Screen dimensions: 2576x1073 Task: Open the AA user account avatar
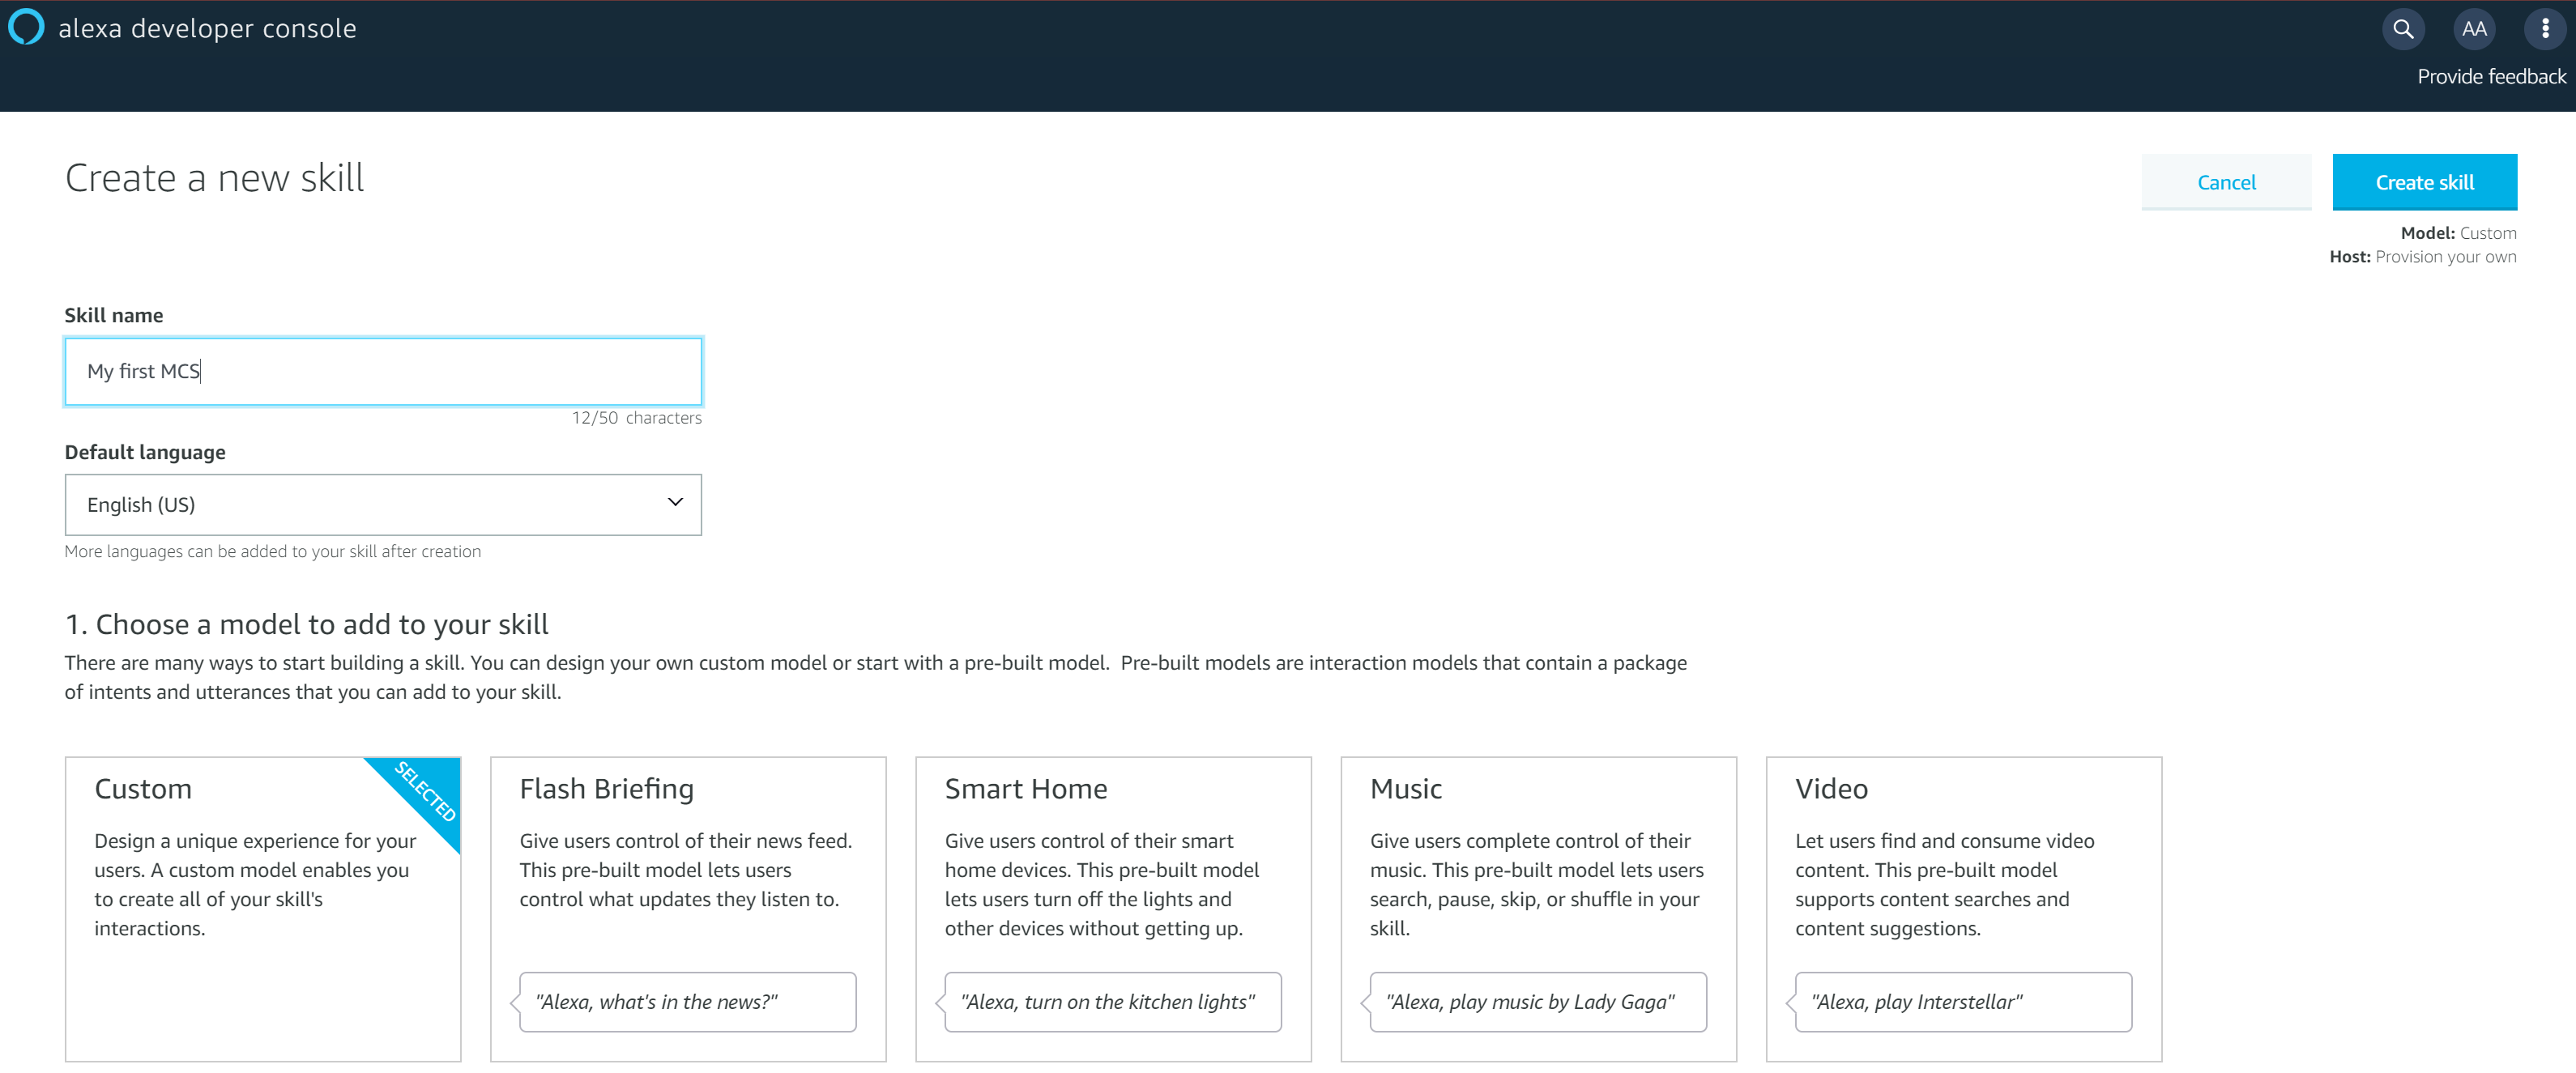click(2473, 29)
